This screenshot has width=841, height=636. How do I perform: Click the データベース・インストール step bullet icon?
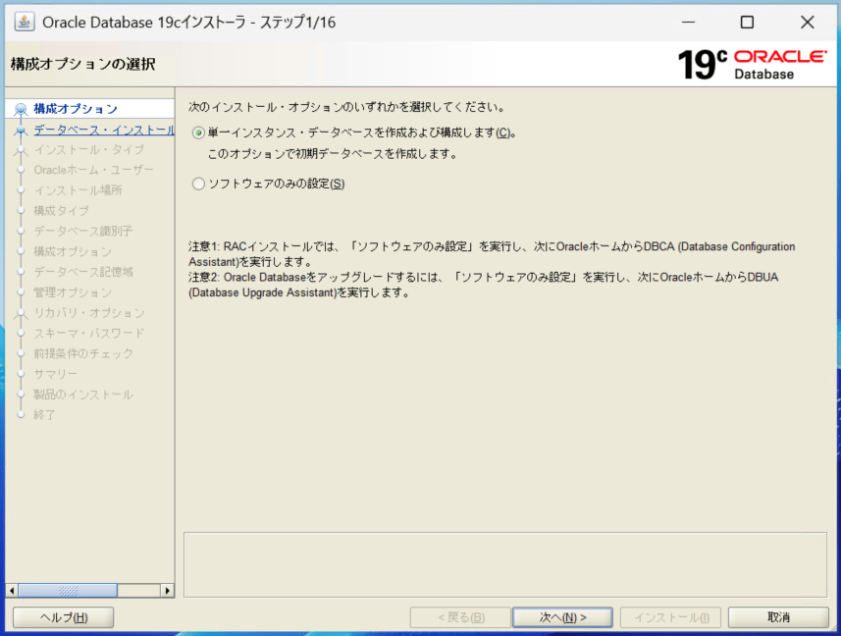20,130
